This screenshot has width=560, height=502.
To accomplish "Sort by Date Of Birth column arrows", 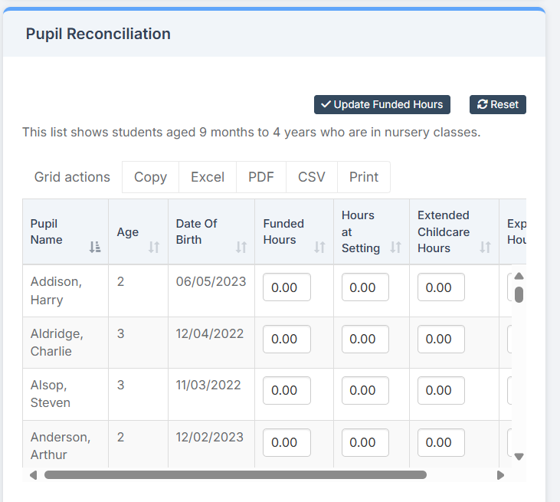I will coord(241,247).
